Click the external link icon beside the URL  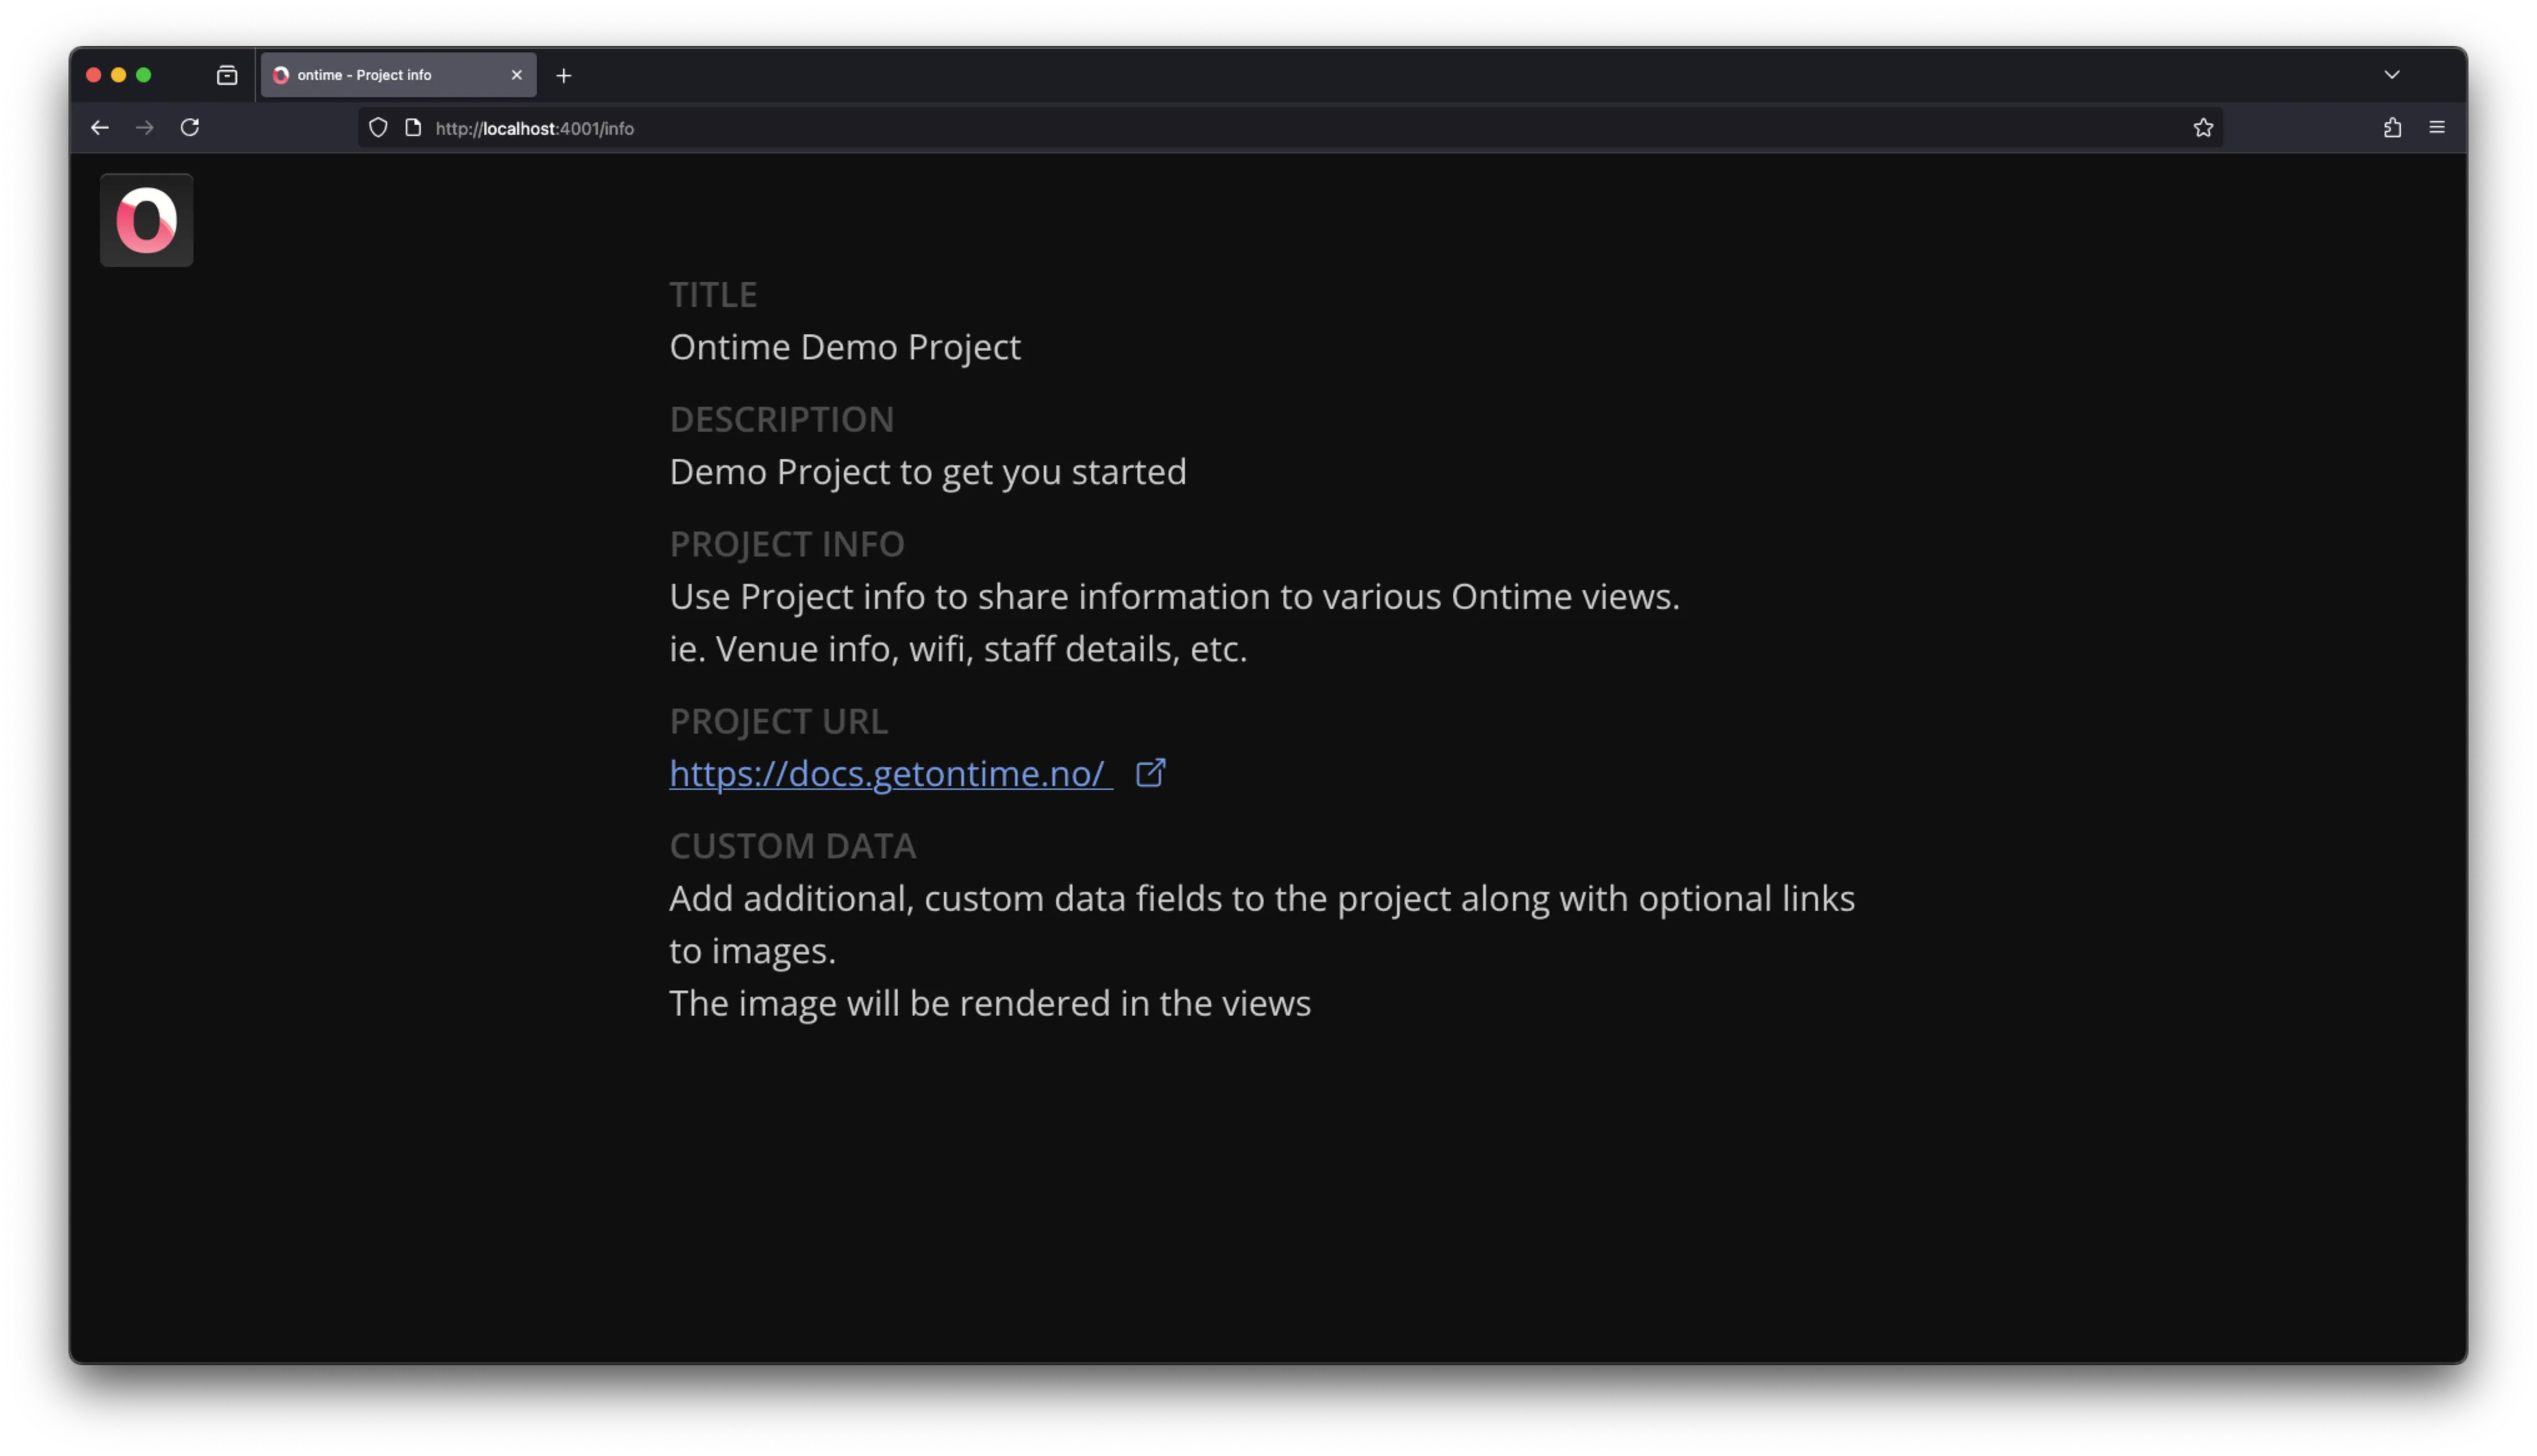click(x=1151, y=772)
